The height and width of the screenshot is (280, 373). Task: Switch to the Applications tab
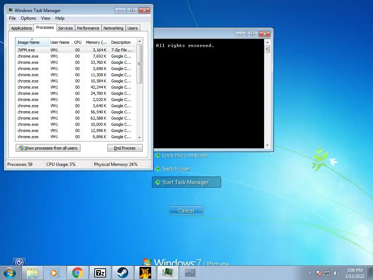(x=21, y=28)
